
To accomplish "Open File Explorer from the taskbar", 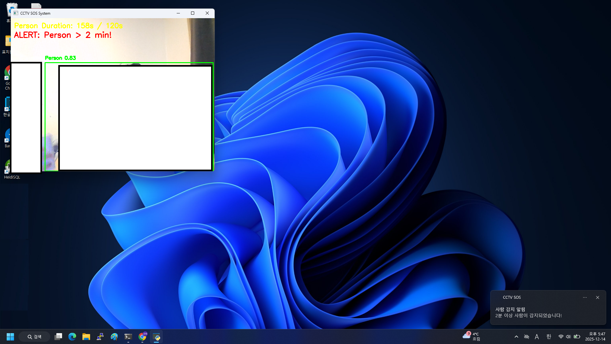I will (86, 337).
